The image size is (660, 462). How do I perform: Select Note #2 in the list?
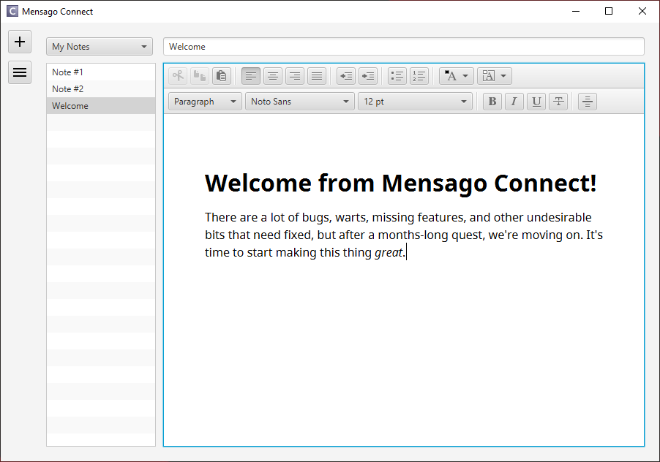pyautogui.click(x=101, y=89)
